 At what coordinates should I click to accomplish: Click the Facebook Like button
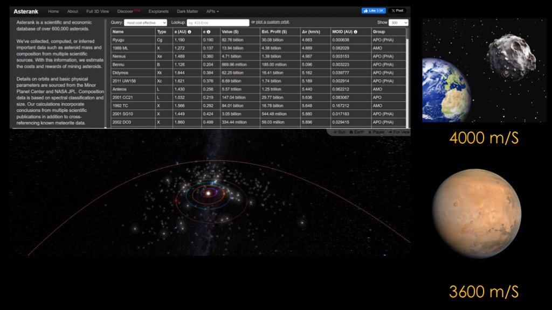point(373,11)
